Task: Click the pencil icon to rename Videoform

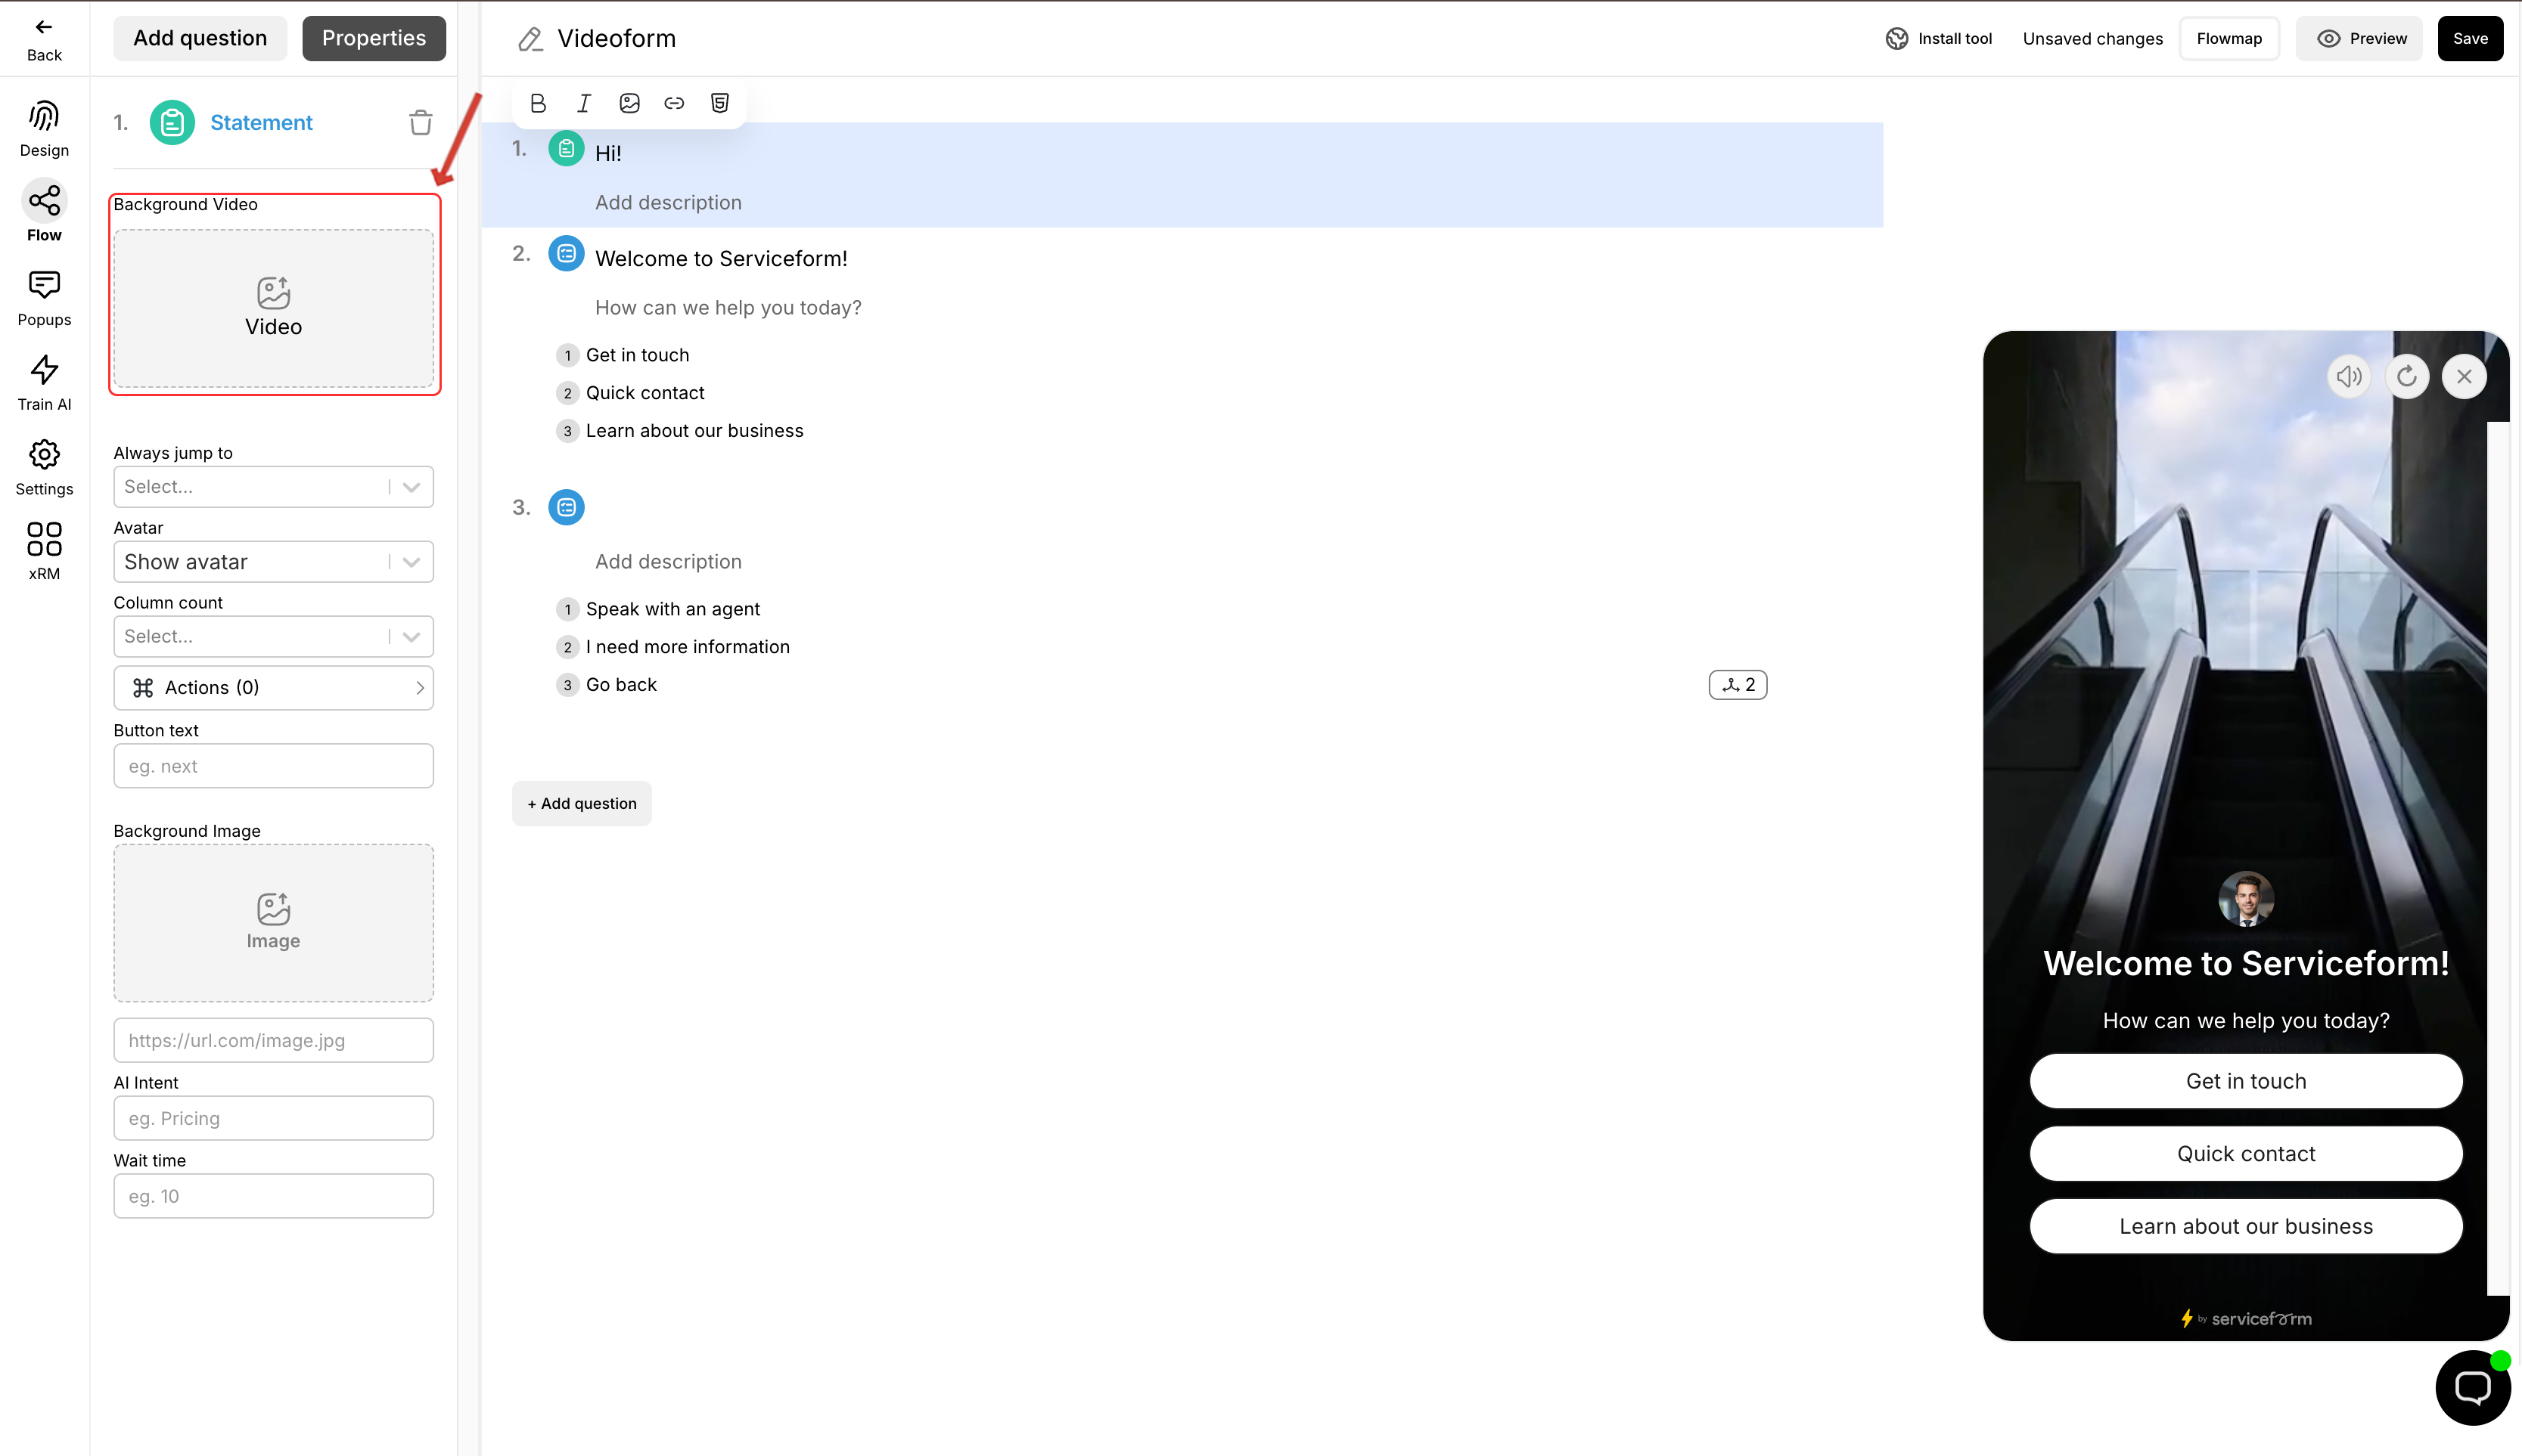Action: [x=530, y=39]
